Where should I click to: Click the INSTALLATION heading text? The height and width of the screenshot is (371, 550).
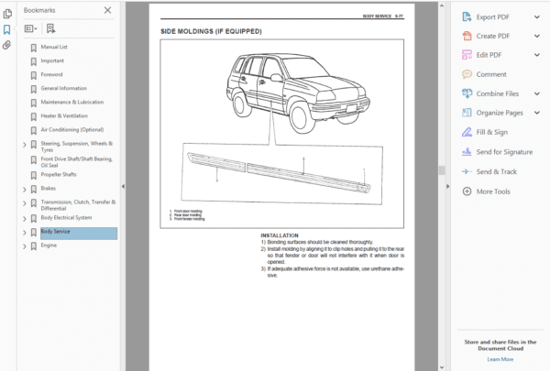coord(280,235)
